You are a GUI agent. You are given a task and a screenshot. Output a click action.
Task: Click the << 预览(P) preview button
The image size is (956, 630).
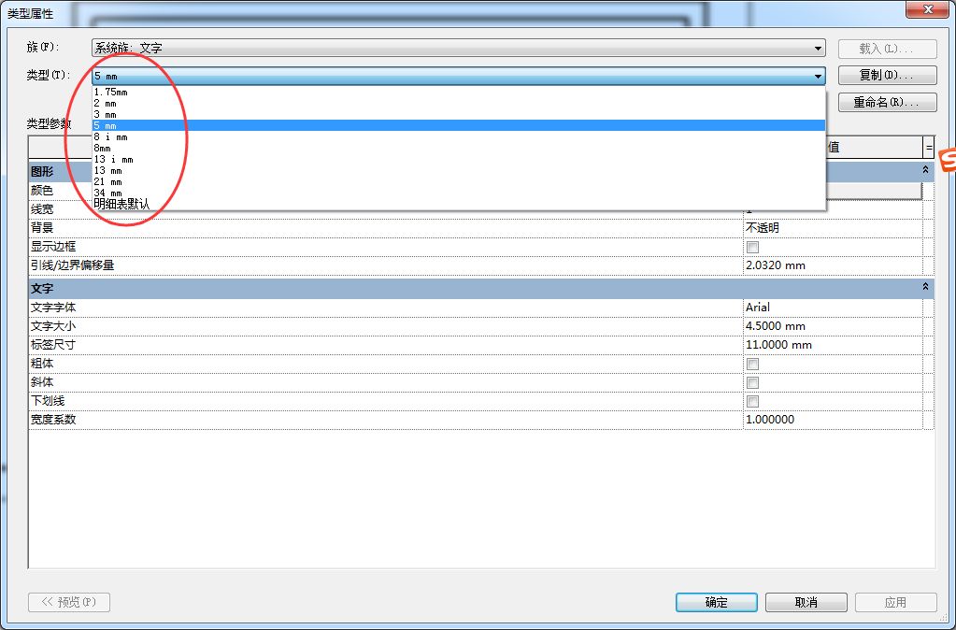coord(69,602)
